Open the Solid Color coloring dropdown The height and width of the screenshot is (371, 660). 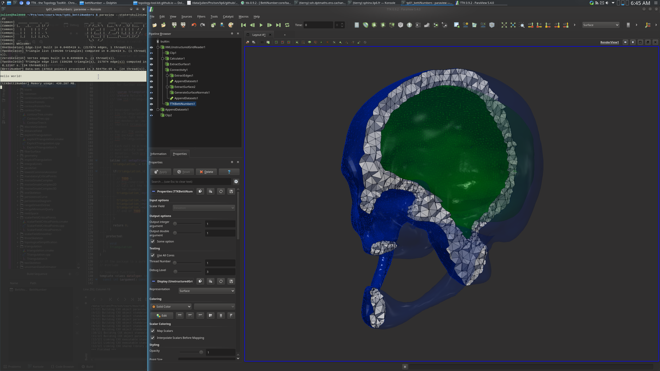171,307
